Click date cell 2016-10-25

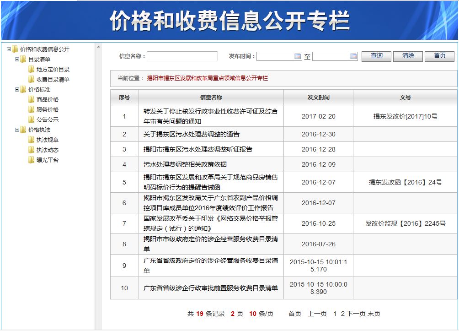[x=319, y=223]
